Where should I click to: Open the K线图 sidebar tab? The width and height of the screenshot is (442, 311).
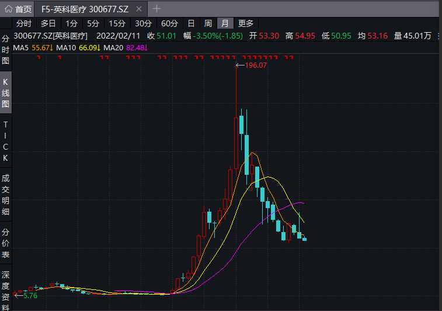6,92
